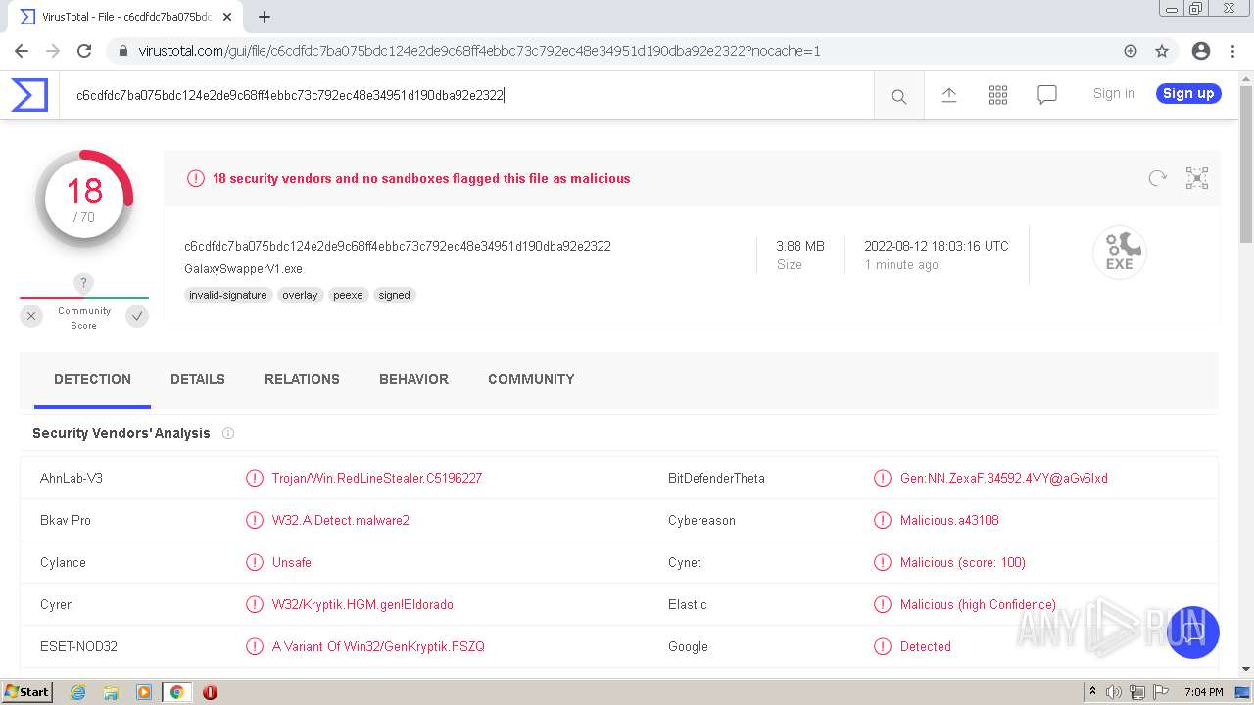
Task: Open Internet Explorer from taskbar
Action: click(x=77, y=692)
